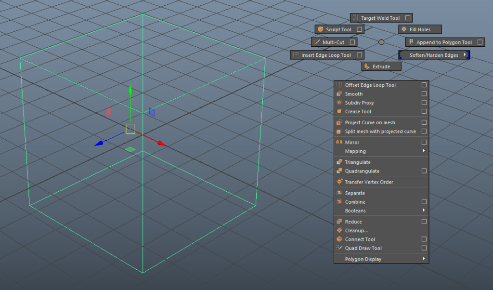The height and width of the screenshot is (290, 493).
Task: Expand the Booleans submenu arrow
Action: point(424,210)
